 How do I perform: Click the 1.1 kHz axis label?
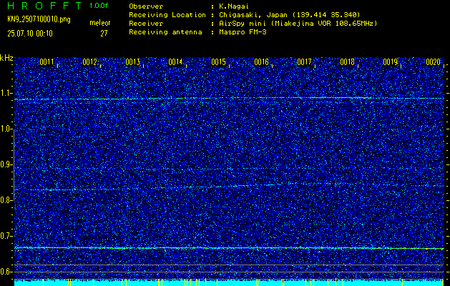tap(6, 93)
